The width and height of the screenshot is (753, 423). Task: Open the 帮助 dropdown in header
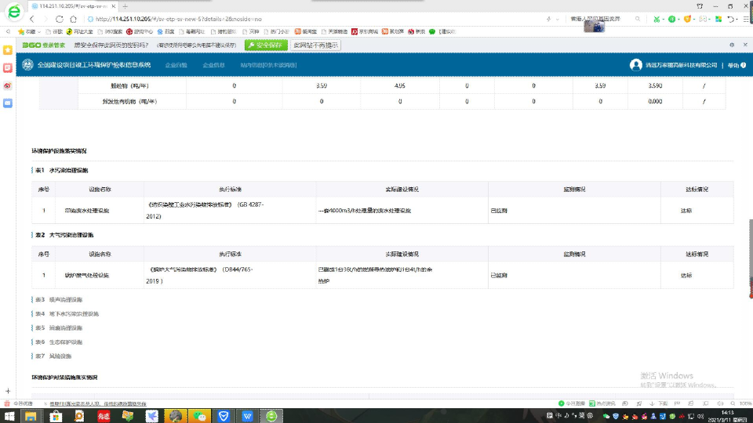[x=734, y=65]
